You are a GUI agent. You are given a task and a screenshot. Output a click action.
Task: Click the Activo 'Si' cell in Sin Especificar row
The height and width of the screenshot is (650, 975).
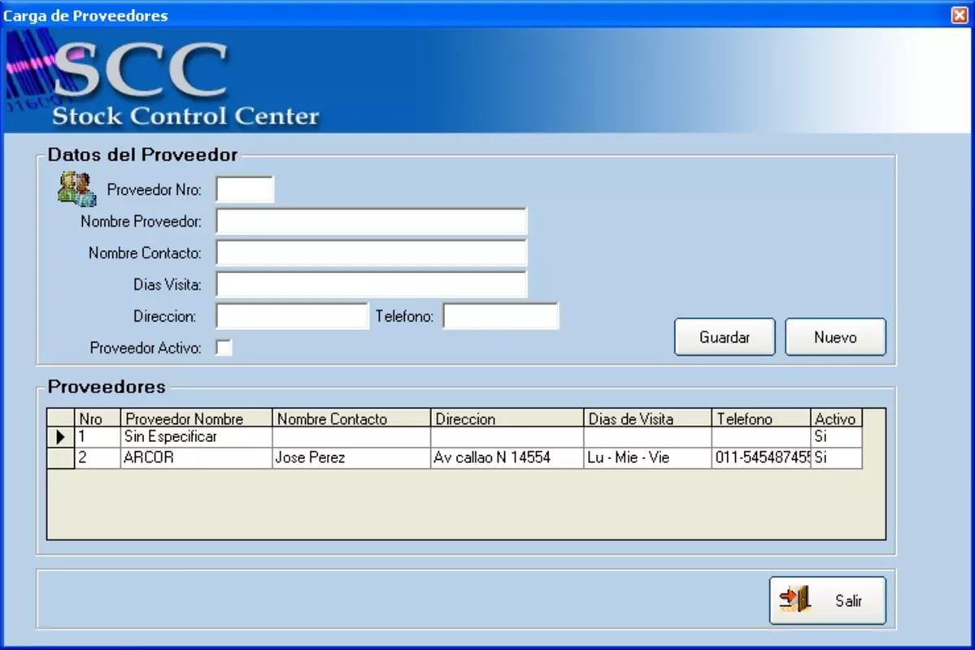[x=836, y=437]
